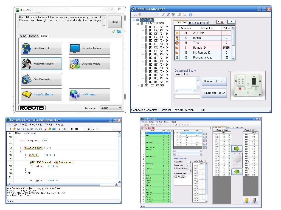Click the Copy icon in RoboPlus Task toolbar
Image resolution: width=281 pixels, height=210 pixels.
[32, 129]
